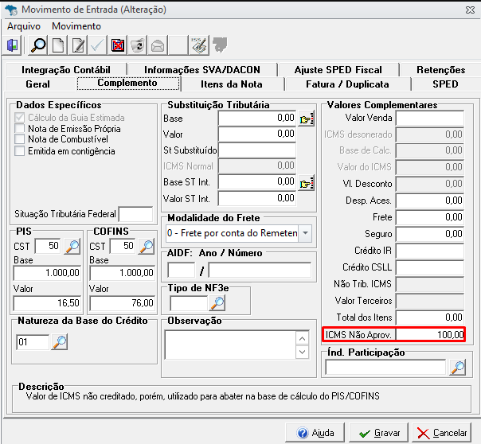Image resolution: width=481 pixels, height=444 pixels.
Task: Click the Observação text area
Action: point(230,345)
